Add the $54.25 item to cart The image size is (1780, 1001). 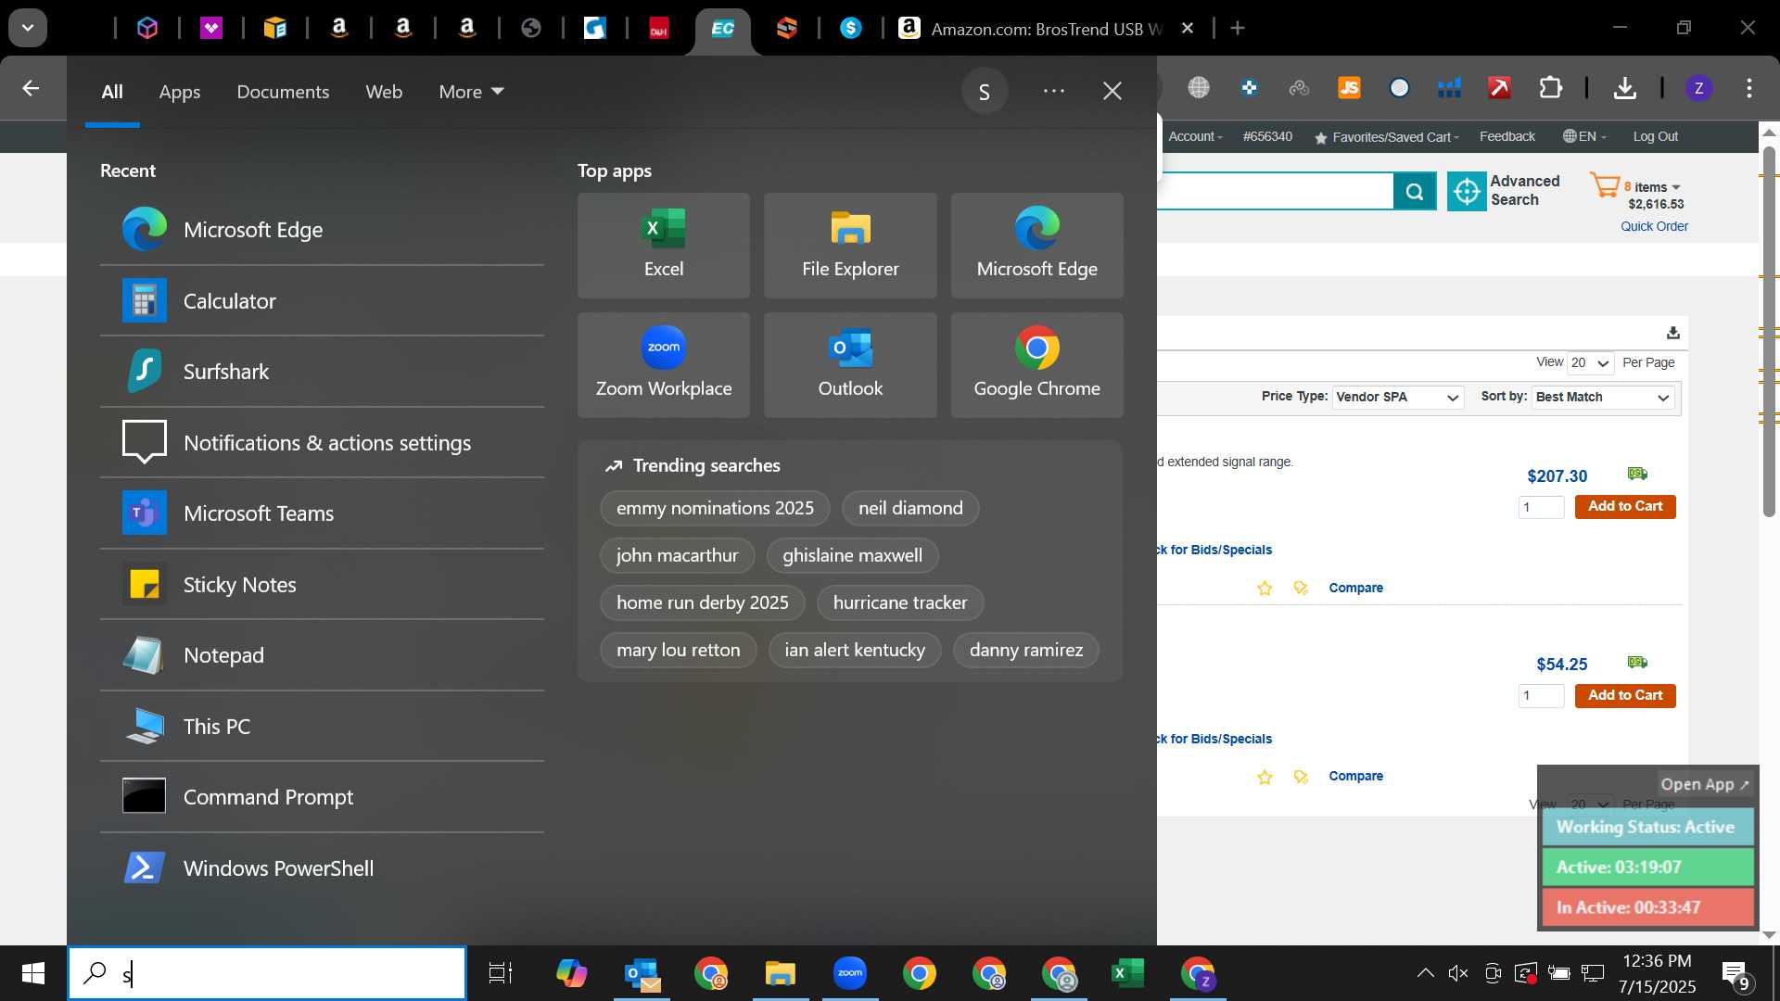tap(1625, 695)
